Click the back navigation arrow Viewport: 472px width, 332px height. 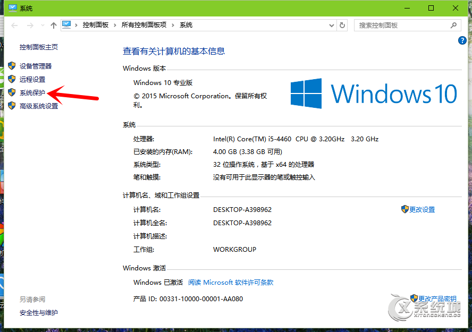click(x=14, y=25)
